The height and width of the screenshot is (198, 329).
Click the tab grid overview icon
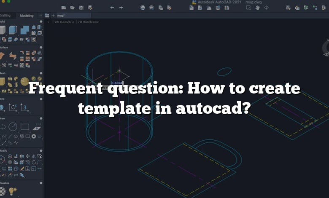pos(47,16)
